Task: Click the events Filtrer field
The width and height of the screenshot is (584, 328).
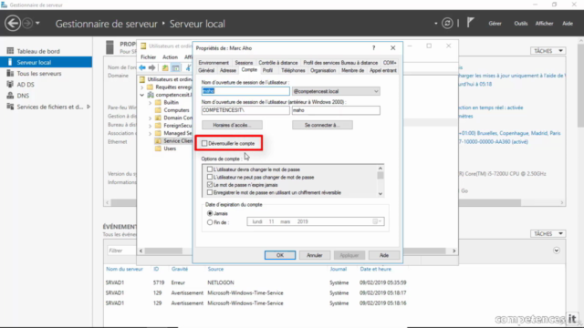Action: click(x=121, y=251)
